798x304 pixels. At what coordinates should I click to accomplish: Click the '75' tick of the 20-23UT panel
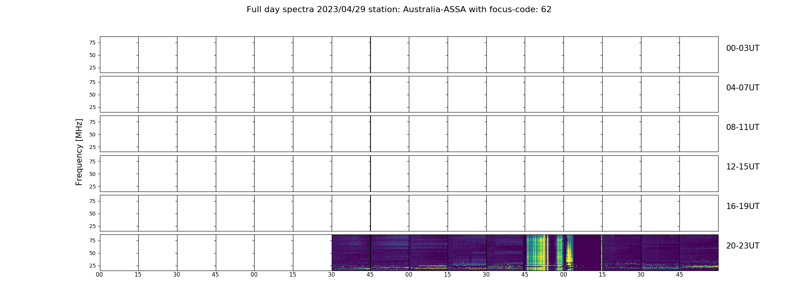click(92, 241)
